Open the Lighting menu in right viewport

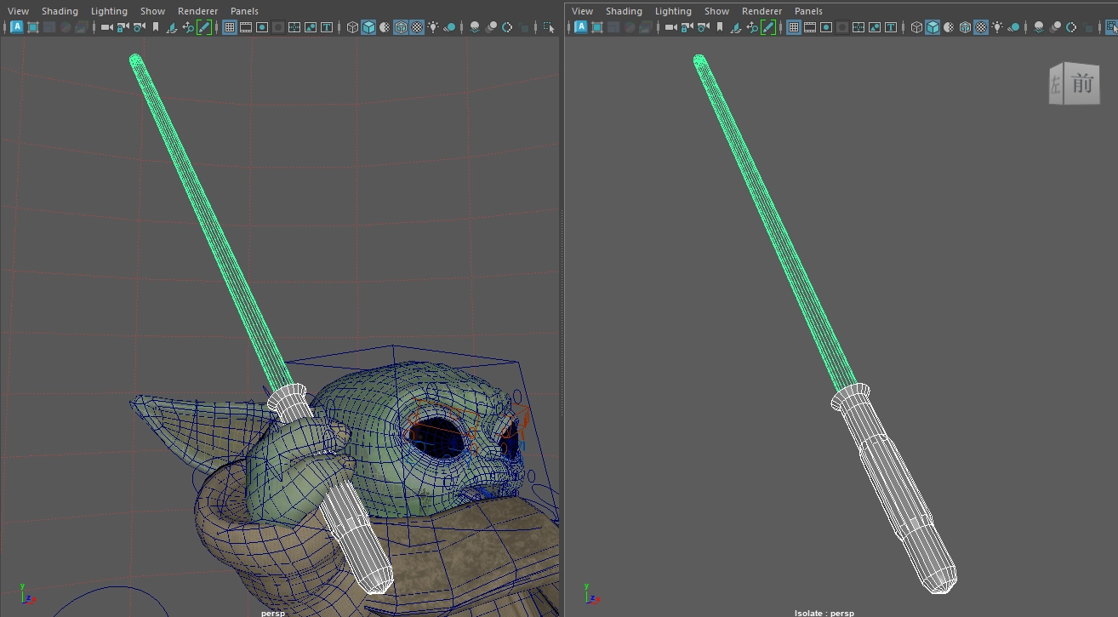tap(673, 11)
